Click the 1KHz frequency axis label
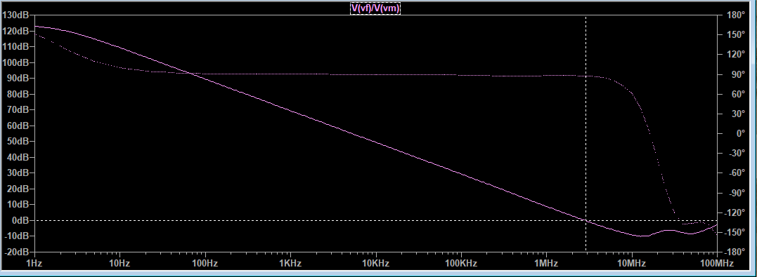The image size is (757, 277). [290, 264]
